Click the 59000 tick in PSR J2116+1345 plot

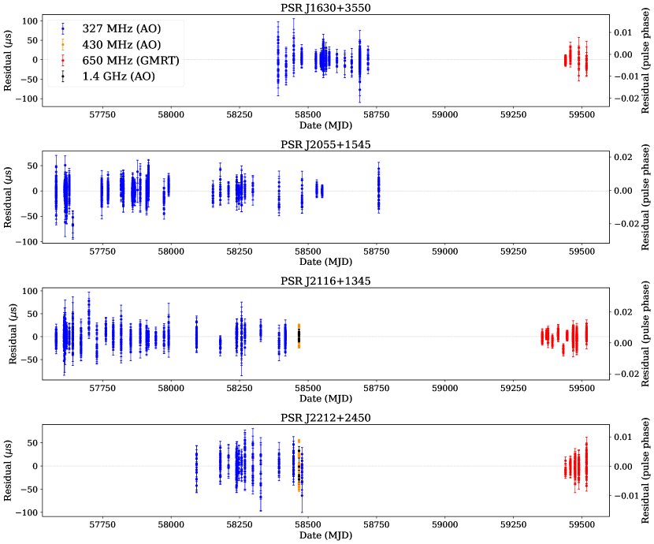click(445, 388)
